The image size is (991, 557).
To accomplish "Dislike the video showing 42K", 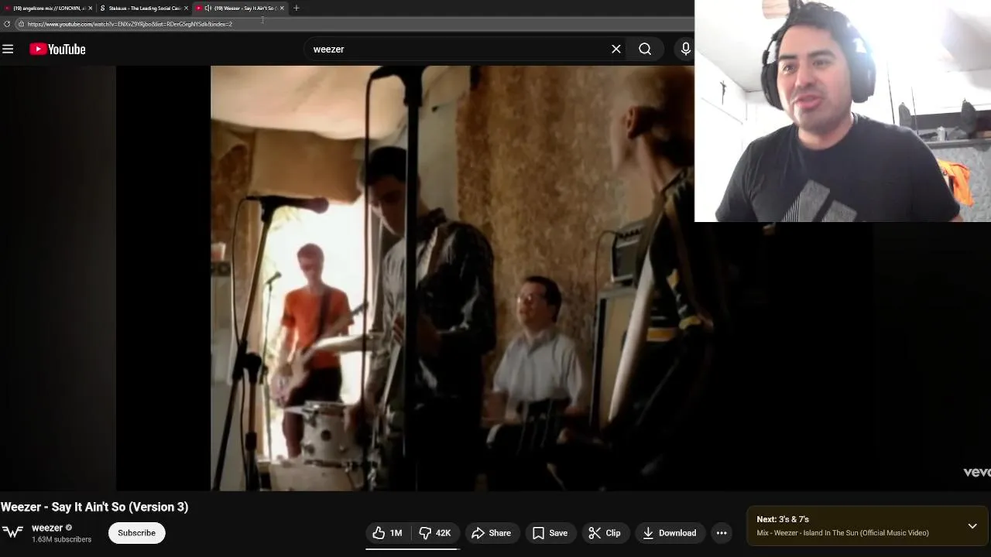I will [435, 533].
